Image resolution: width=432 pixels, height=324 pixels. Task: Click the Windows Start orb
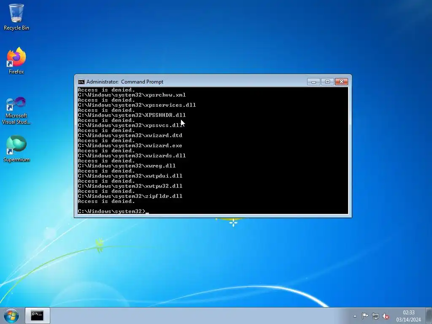coord(11,316)
